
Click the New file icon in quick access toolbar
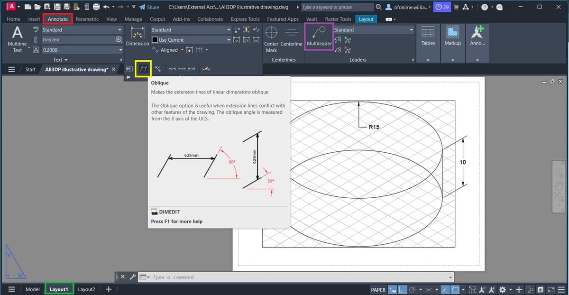tap(28, 7)
